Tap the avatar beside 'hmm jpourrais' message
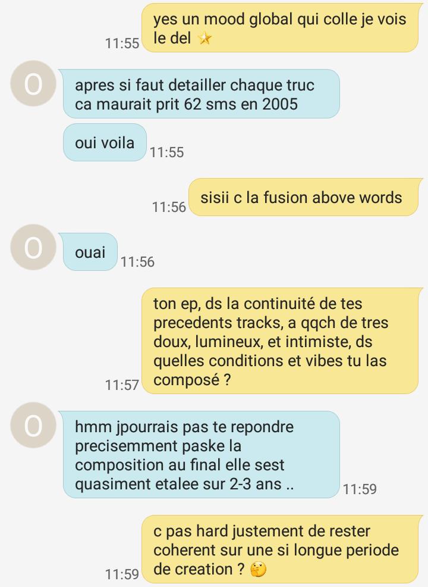 33,425
